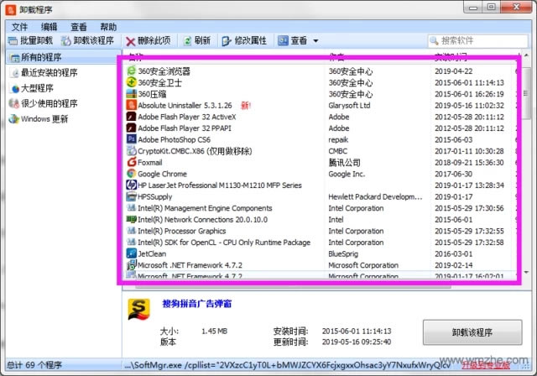Screen dimensions: 537x376
Task: Show 很少使用的程序 category
Action: pos(50,103)
